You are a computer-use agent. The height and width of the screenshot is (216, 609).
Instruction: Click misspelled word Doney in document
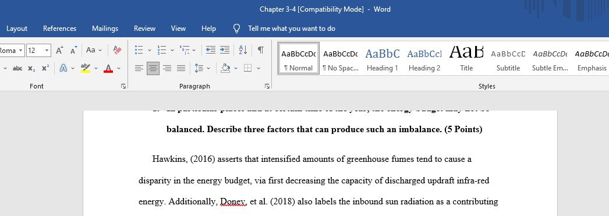[x=233, y=201]
